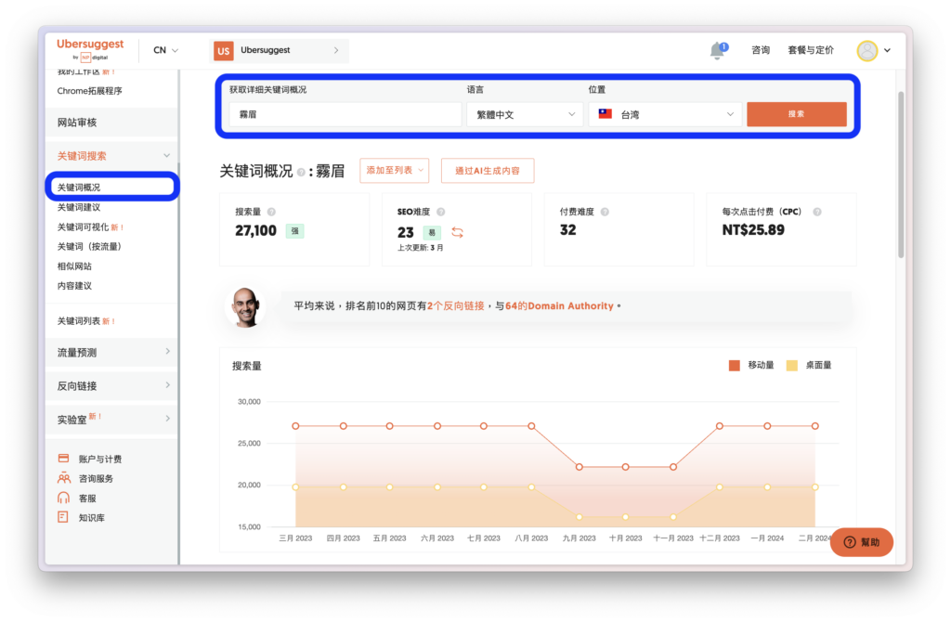This screenshot has height=622, width=951.
Task: Click the 2个反向链接 link
Action: pos(455,306)
